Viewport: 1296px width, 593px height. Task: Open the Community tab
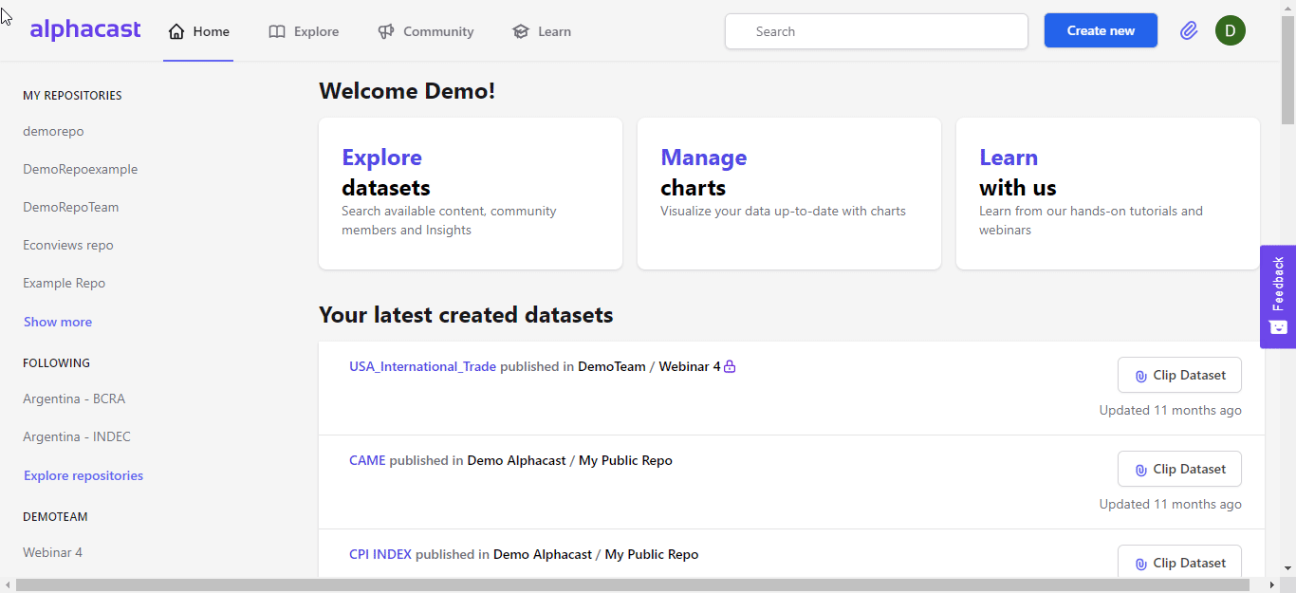426,31
